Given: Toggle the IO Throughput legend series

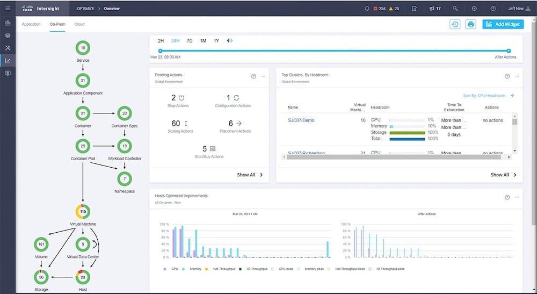Looking at the screenshot, I should tap(253, 269).
